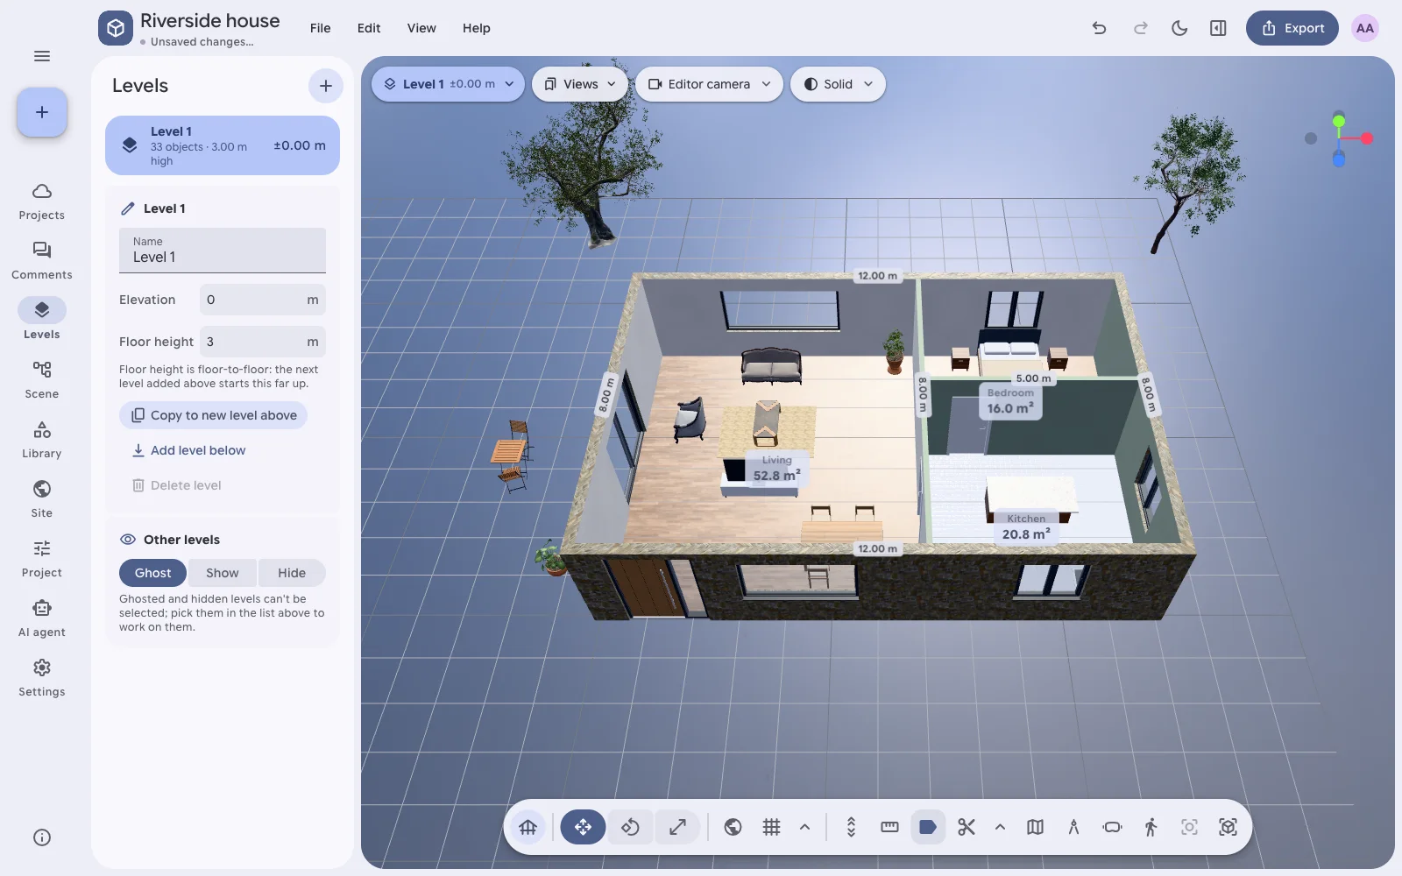The width and height of the screenshot is (1402, 876).
Task: Open the Library panel in sidebar
Action: (x=42, y=440)
